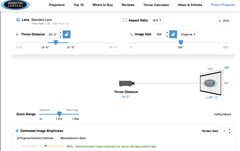Open the Aspect Ratio 16:9 dropdown
Image resolution: width=240 pixels, height=151 pixels.
pyautogui.click(x=157, y=20)
